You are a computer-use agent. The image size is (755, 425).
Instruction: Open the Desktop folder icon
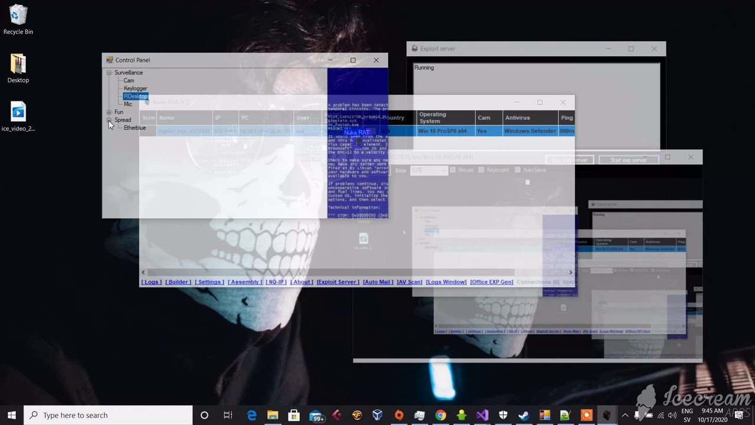(x=18, y=68)
